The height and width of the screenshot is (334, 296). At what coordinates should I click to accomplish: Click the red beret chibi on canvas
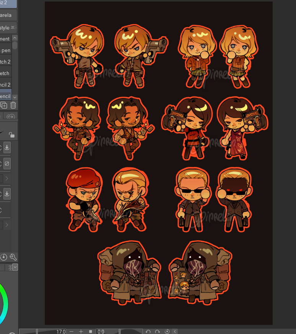[85, 200]
